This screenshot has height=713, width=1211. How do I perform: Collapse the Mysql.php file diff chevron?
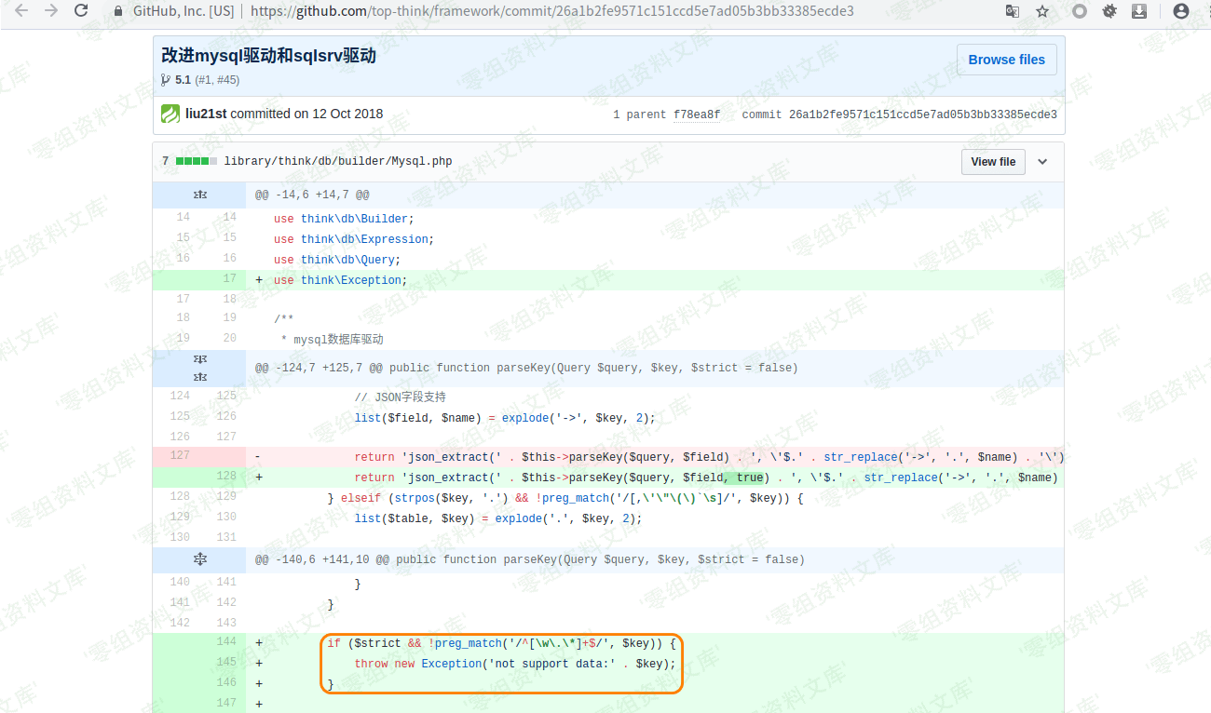pos(1042,162)
